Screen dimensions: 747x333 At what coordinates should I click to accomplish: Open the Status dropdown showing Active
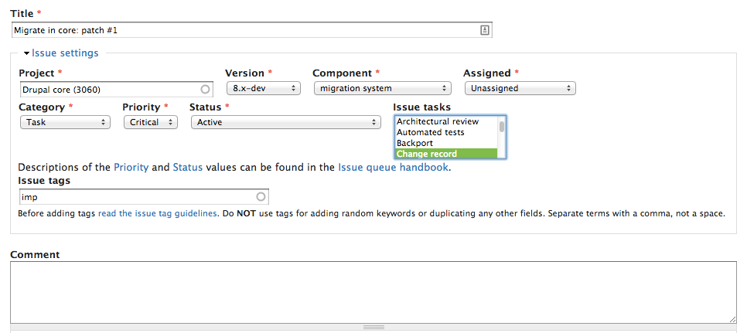[x=286, y=122]
